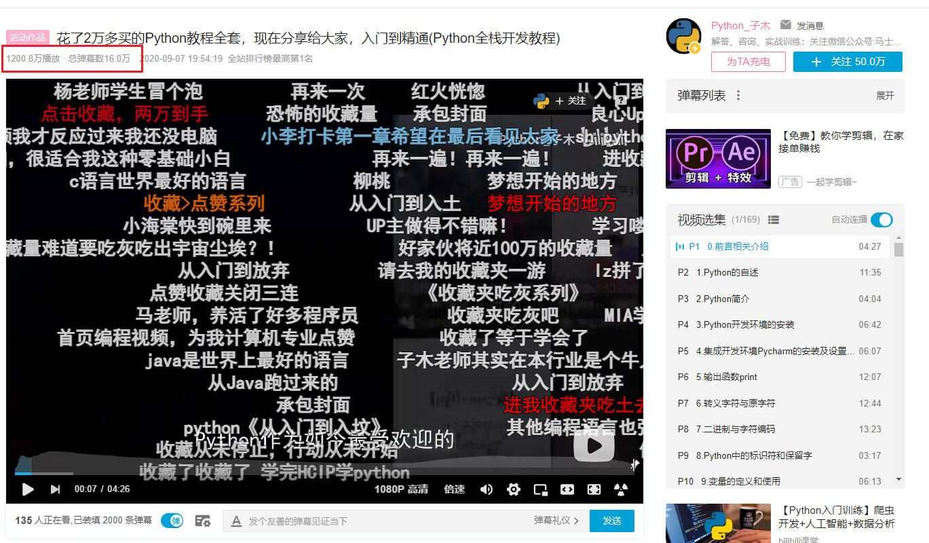
Task: Open 1080P 高清 quality selector
Action: pyautogui.click(x=401, y=489)
